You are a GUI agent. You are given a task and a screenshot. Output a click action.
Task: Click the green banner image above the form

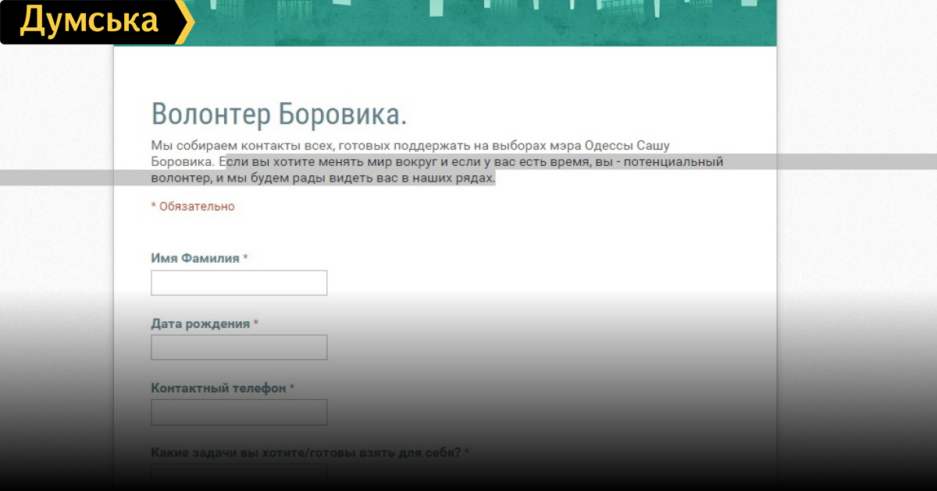pos(484,22)
